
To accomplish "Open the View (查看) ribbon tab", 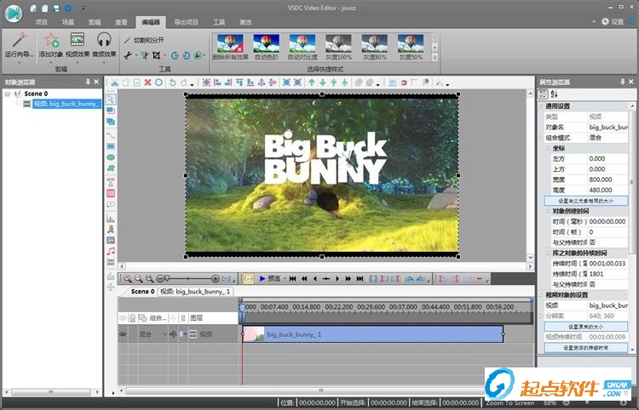I will point(121,22).
